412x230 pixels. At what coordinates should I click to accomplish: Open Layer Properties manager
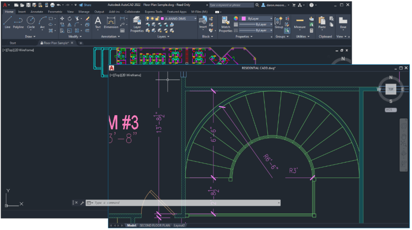[137, 24]
